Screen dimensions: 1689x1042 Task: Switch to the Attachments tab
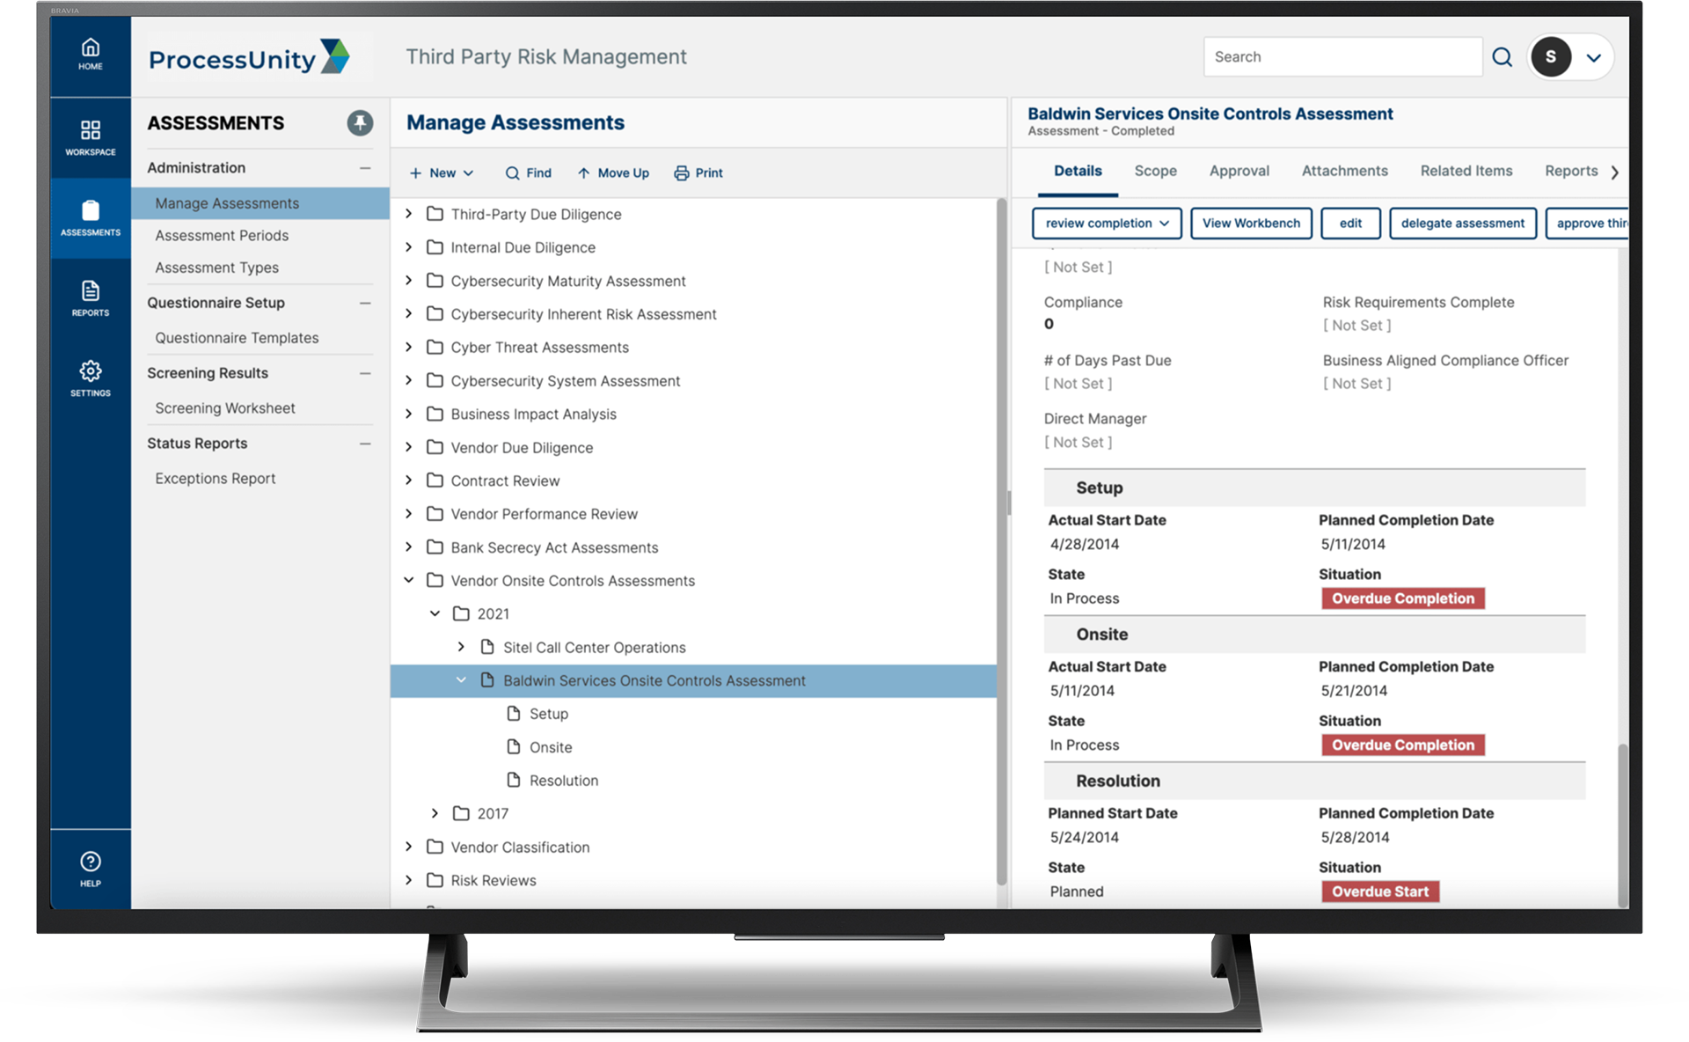pos(1344,170)
